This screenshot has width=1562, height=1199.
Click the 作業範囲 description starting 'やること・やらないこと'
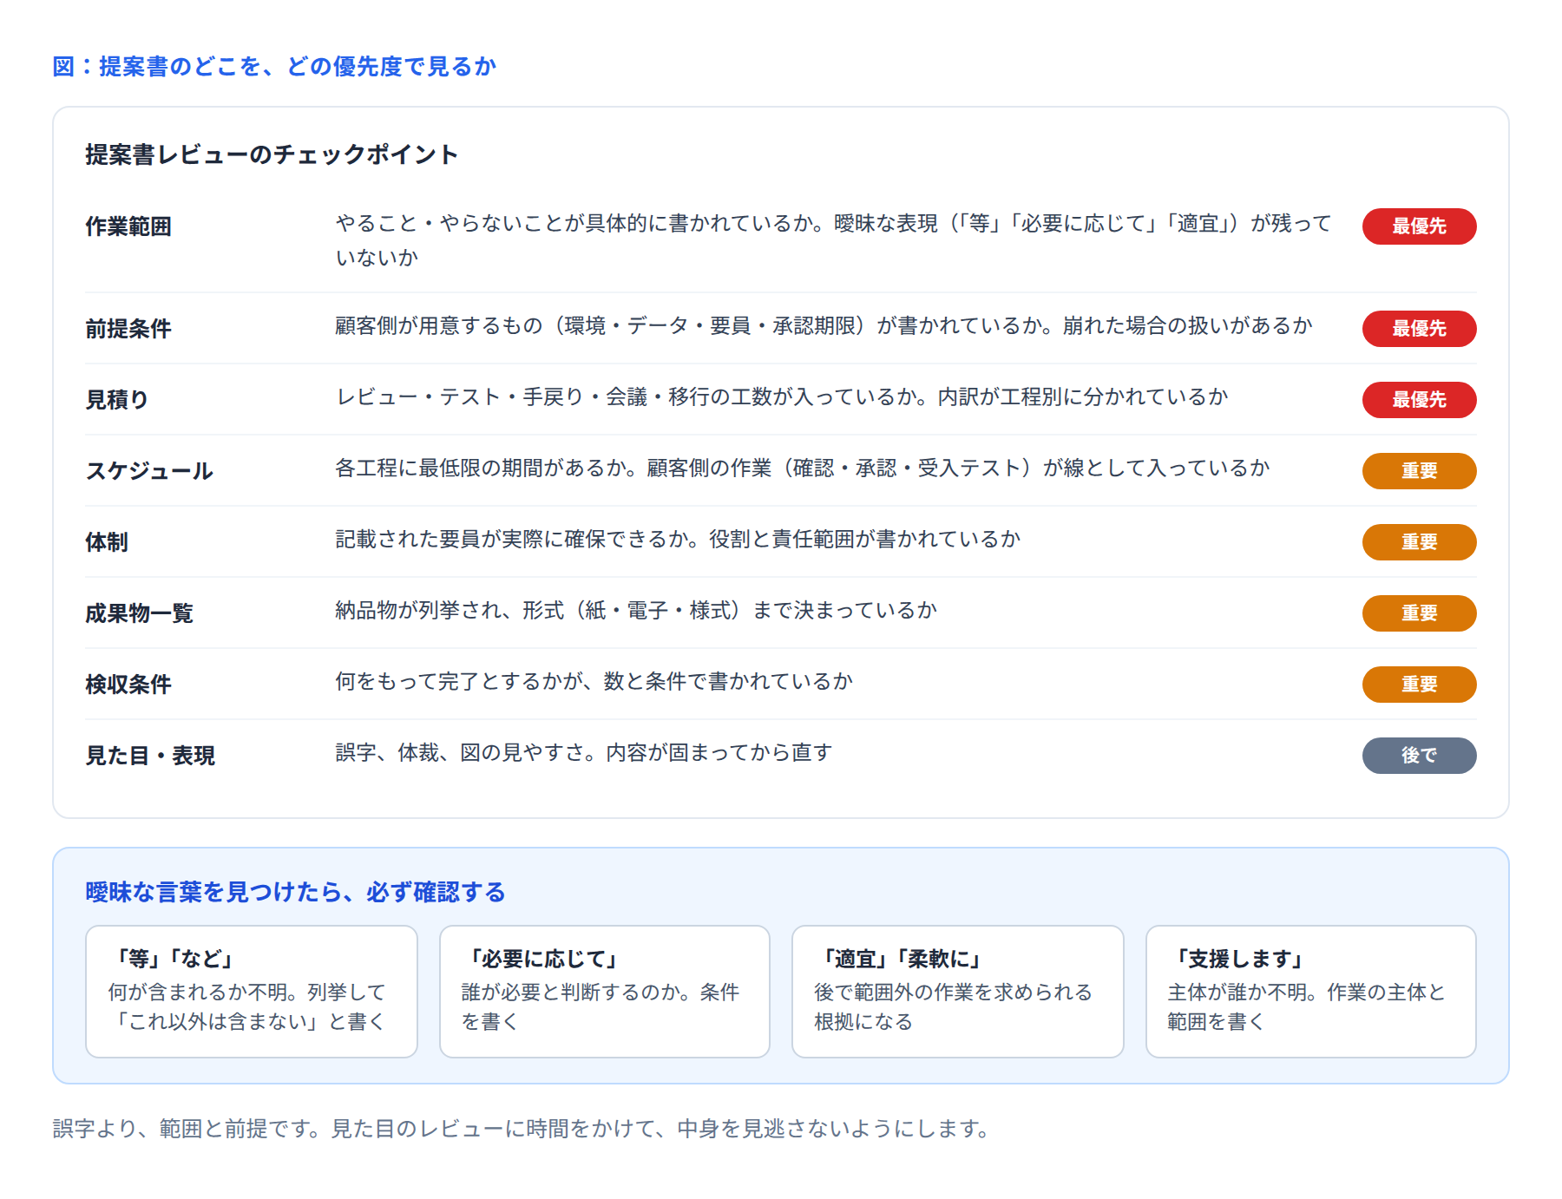pos(833,240)
